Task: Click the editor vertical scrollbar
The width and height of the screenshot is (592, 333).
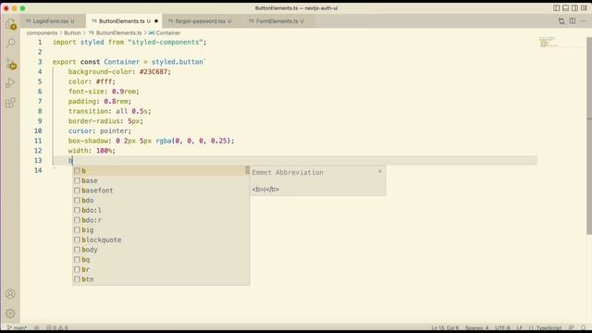Action: click(x=589, y=136)
